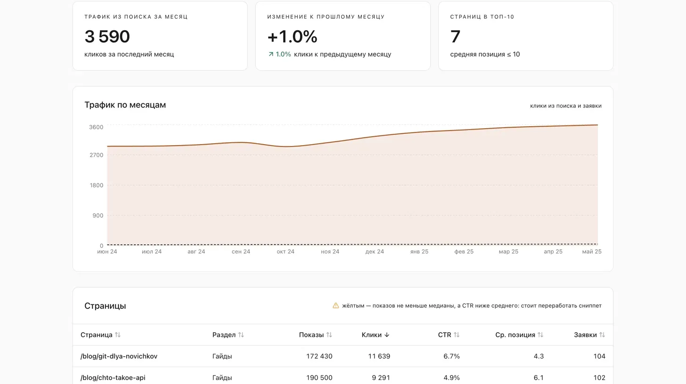This screenshot has width=686, height=384.
Task: Click the Показы column header label
Action: click(311, 335)
